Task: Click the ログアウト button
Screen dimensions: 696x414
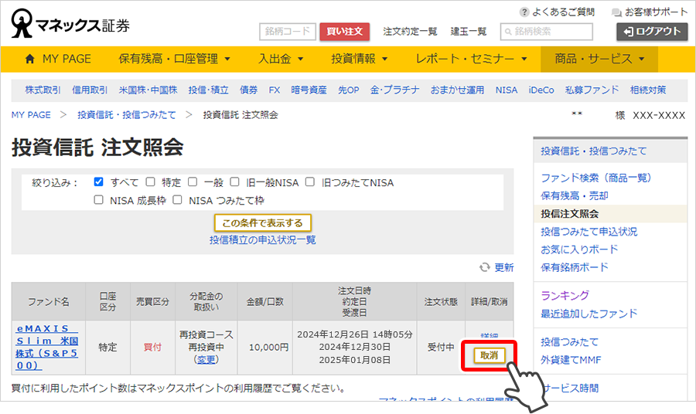Action: click(652, 32)
